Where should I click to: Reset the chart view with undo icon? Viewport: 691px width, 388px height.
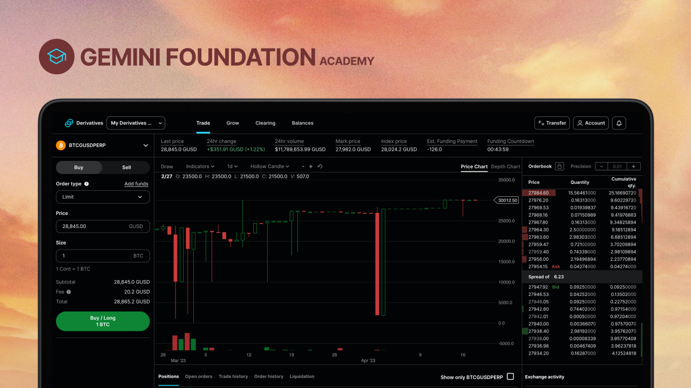320,167
